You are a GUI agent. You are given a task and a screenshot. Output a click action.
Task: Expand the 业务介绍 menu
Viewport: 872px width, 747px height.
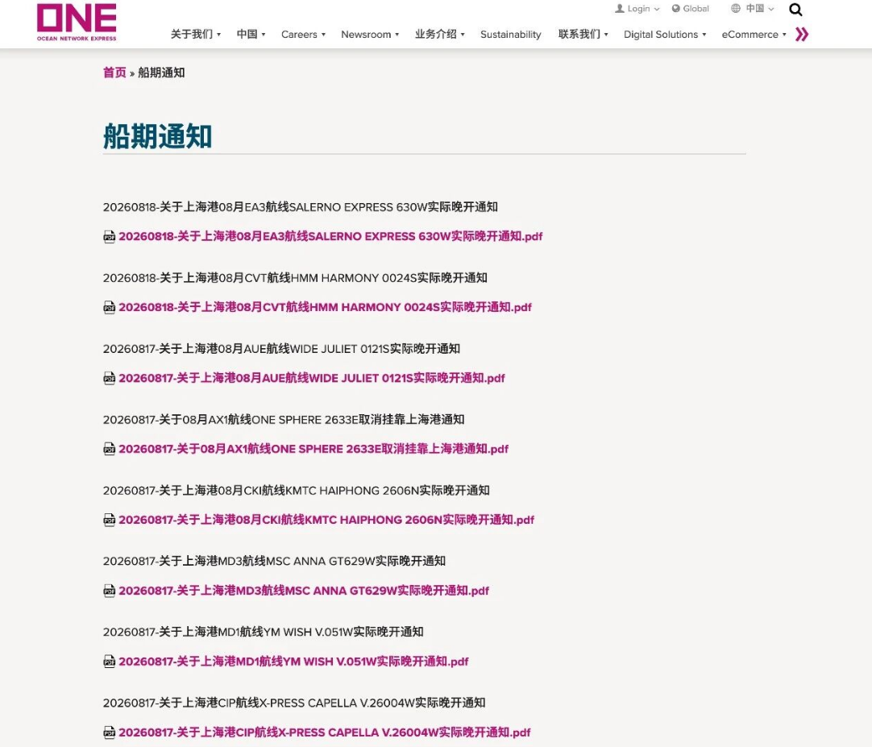pyautogui.click(x=440, y=35)
